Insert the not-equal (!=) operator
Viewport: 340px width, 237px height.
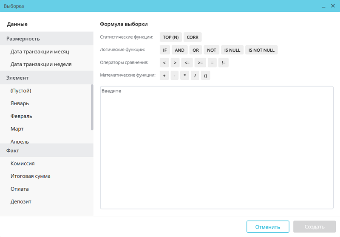click(x=223, y=63)
